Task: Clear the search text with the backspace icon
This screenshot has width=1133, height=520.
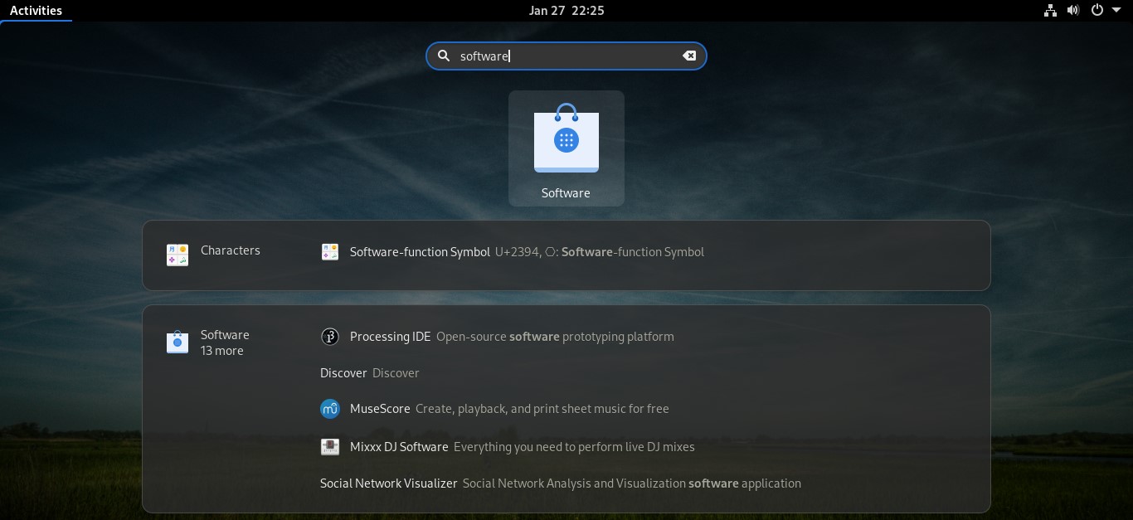Action: click(688, 56)
